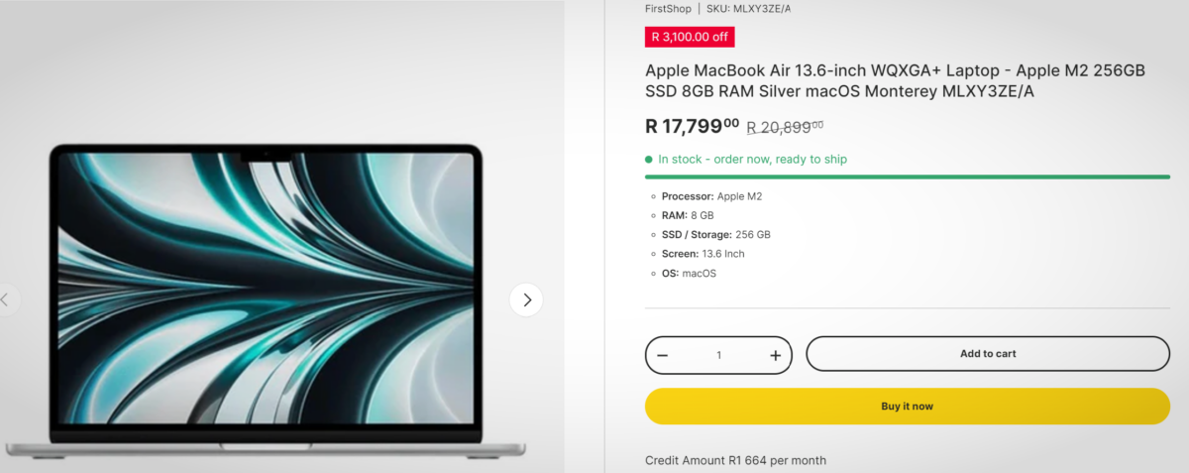1189x473 pixels.
Task: Decrease quantity with the minus button
Action: pos(663,355)
